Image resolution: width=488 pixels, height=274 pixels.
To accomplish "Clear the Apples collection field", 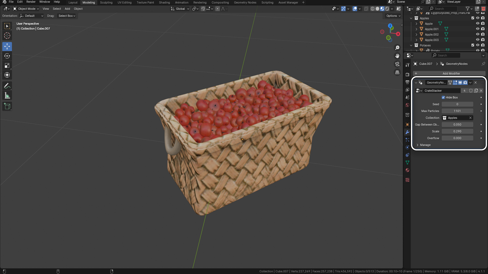I will coord(470,118).
